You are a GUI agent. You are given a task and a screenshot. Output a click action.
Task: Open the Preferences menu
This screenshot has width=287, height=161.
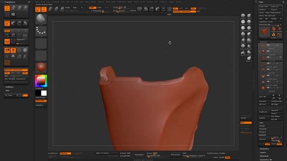point(122,2)
